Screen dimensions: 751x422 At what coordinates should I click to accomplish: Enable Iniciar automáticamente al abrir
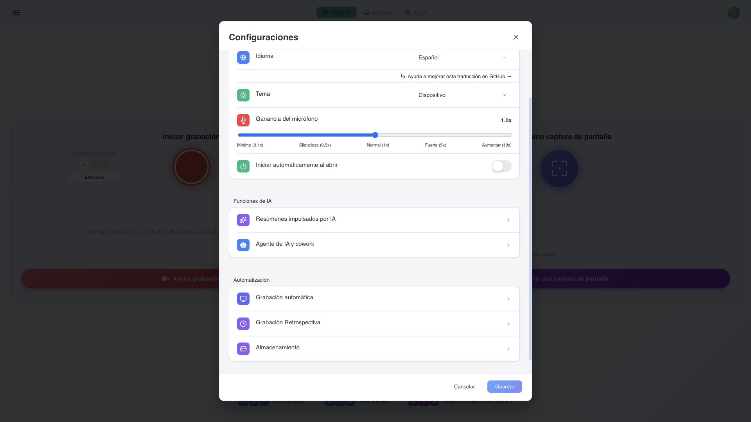pyautogui.click(x=501, y=166)
